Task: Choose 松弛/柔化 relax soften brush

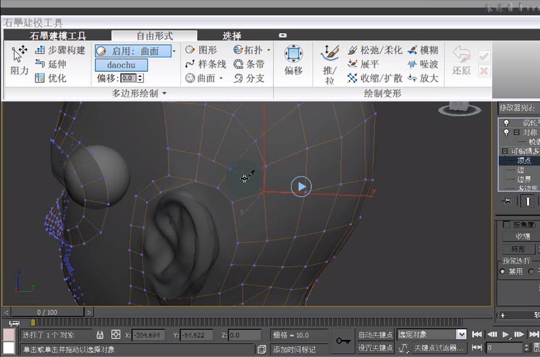Action: pyautogui.click(x=374, y=50)
